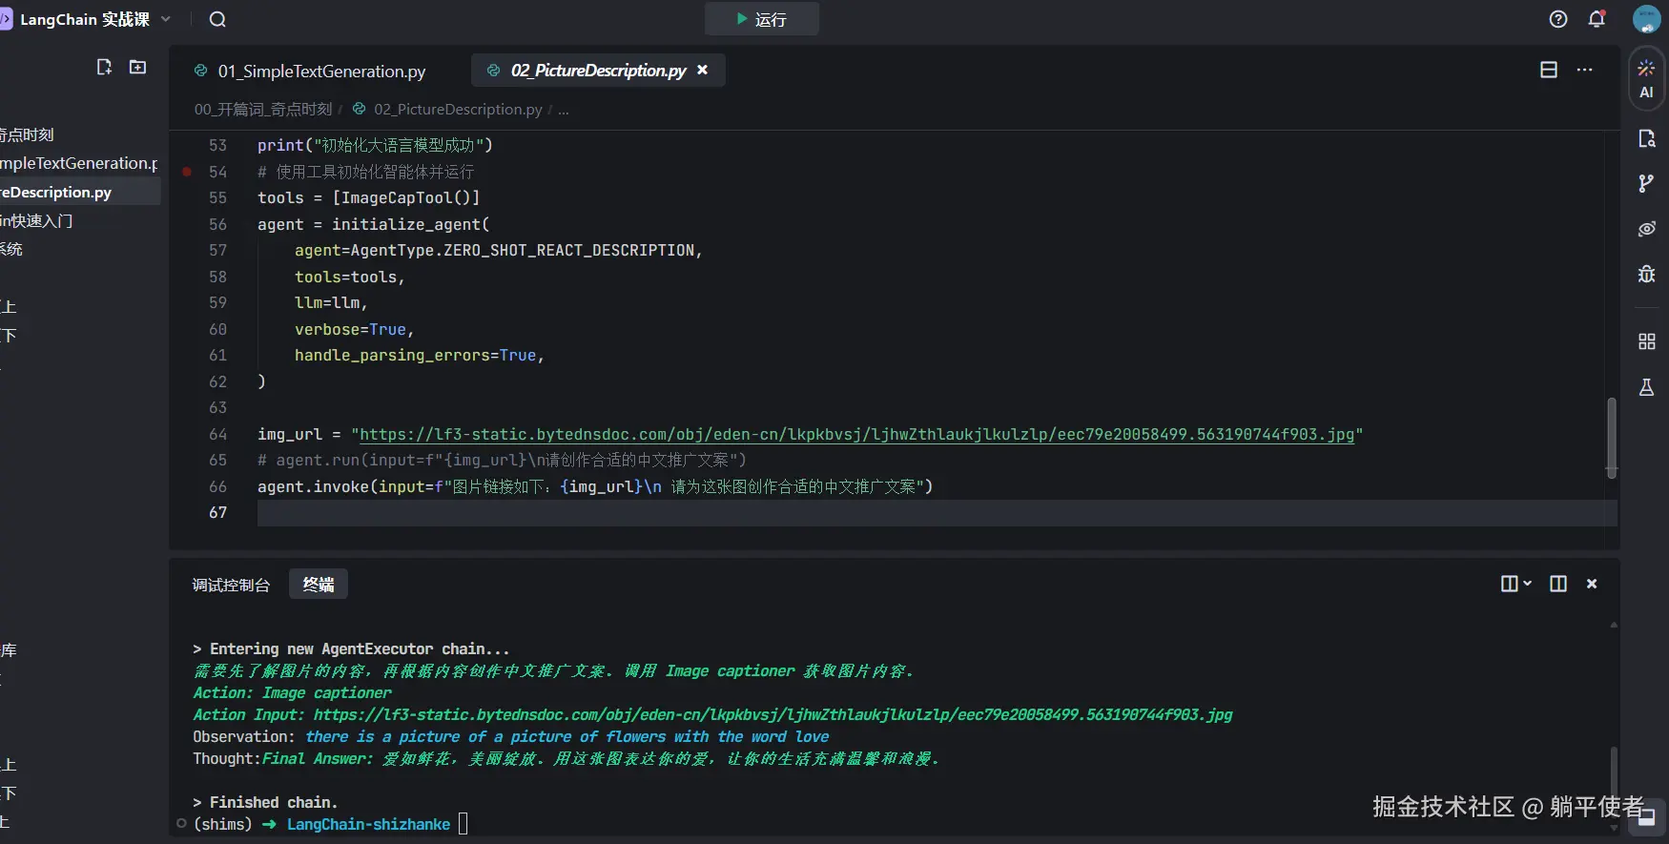This screenshot has width=1669, height=844.
Task: Toggle the preview eye icon in sidebar
Action: click(x=1646, y=229)
